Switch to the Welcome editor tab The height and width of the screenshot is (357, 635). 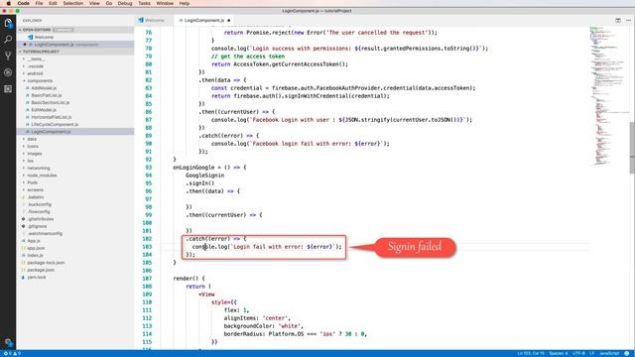[x=155, y=20]
